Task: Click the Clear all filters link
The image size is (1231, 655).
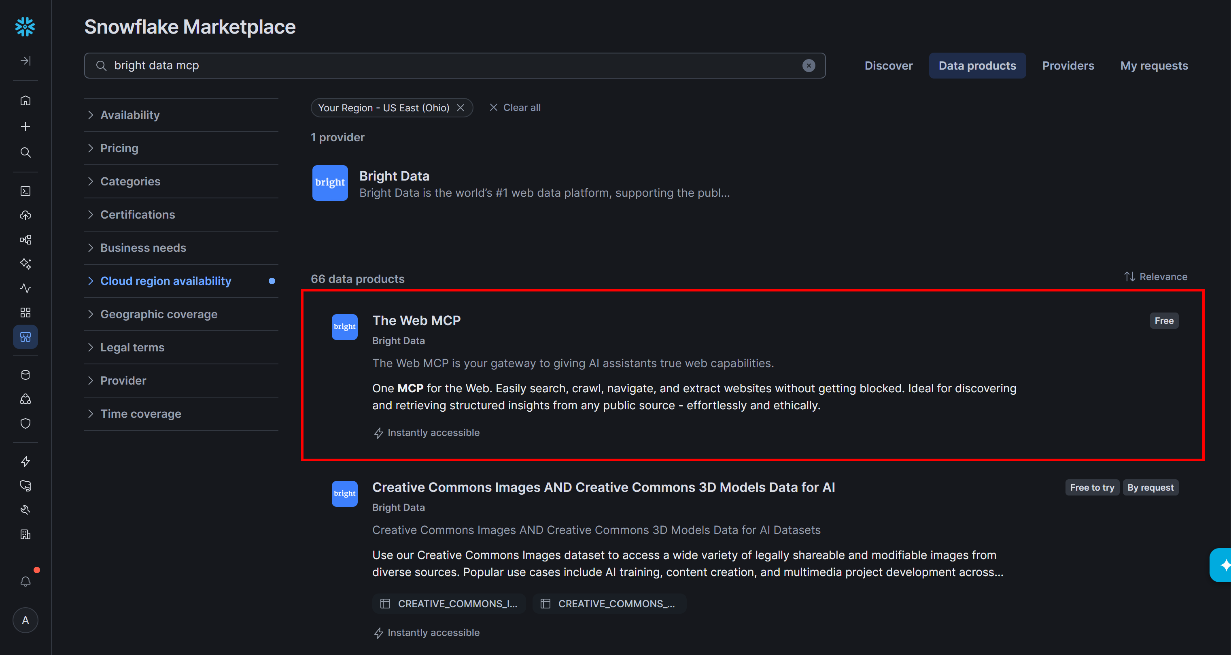Action: click(x=515, y=108)
